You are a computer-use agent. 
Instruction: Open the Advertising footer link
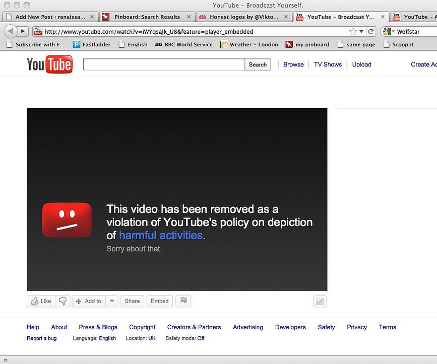(x=248, y=327)
